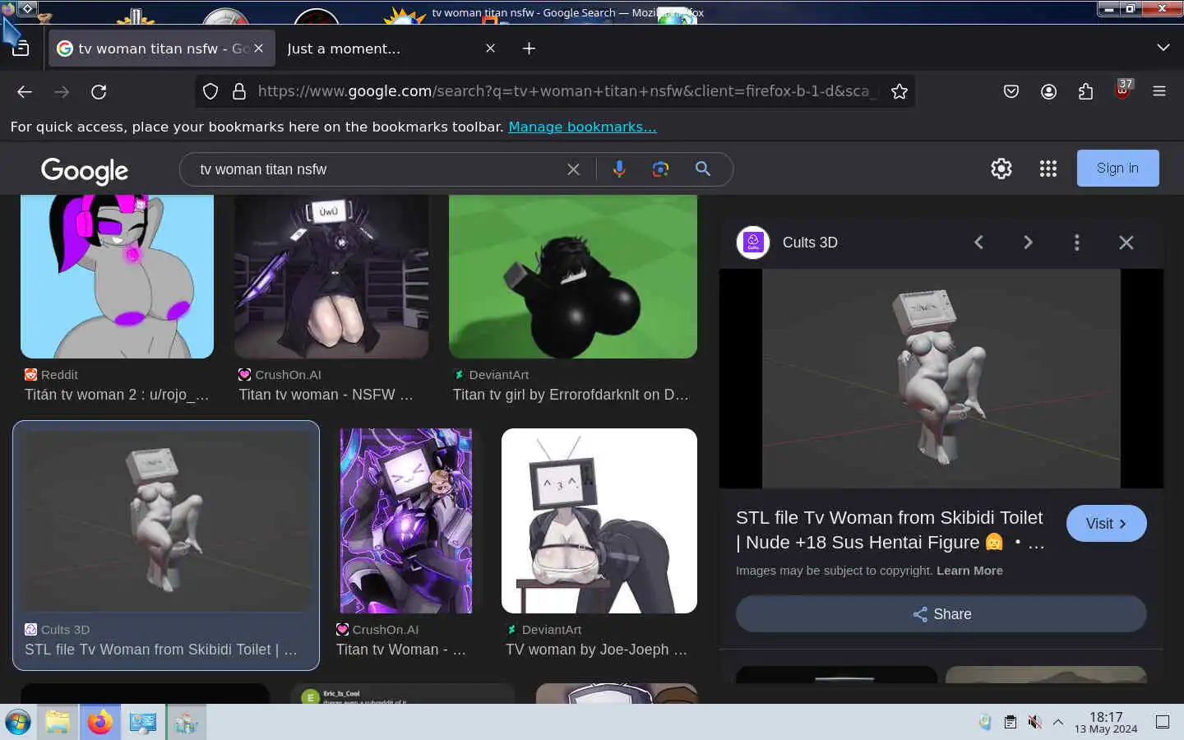Close the 'Just a moment...' tab
The height and width of the screenshot is (740, 1184).
(490, 49)
